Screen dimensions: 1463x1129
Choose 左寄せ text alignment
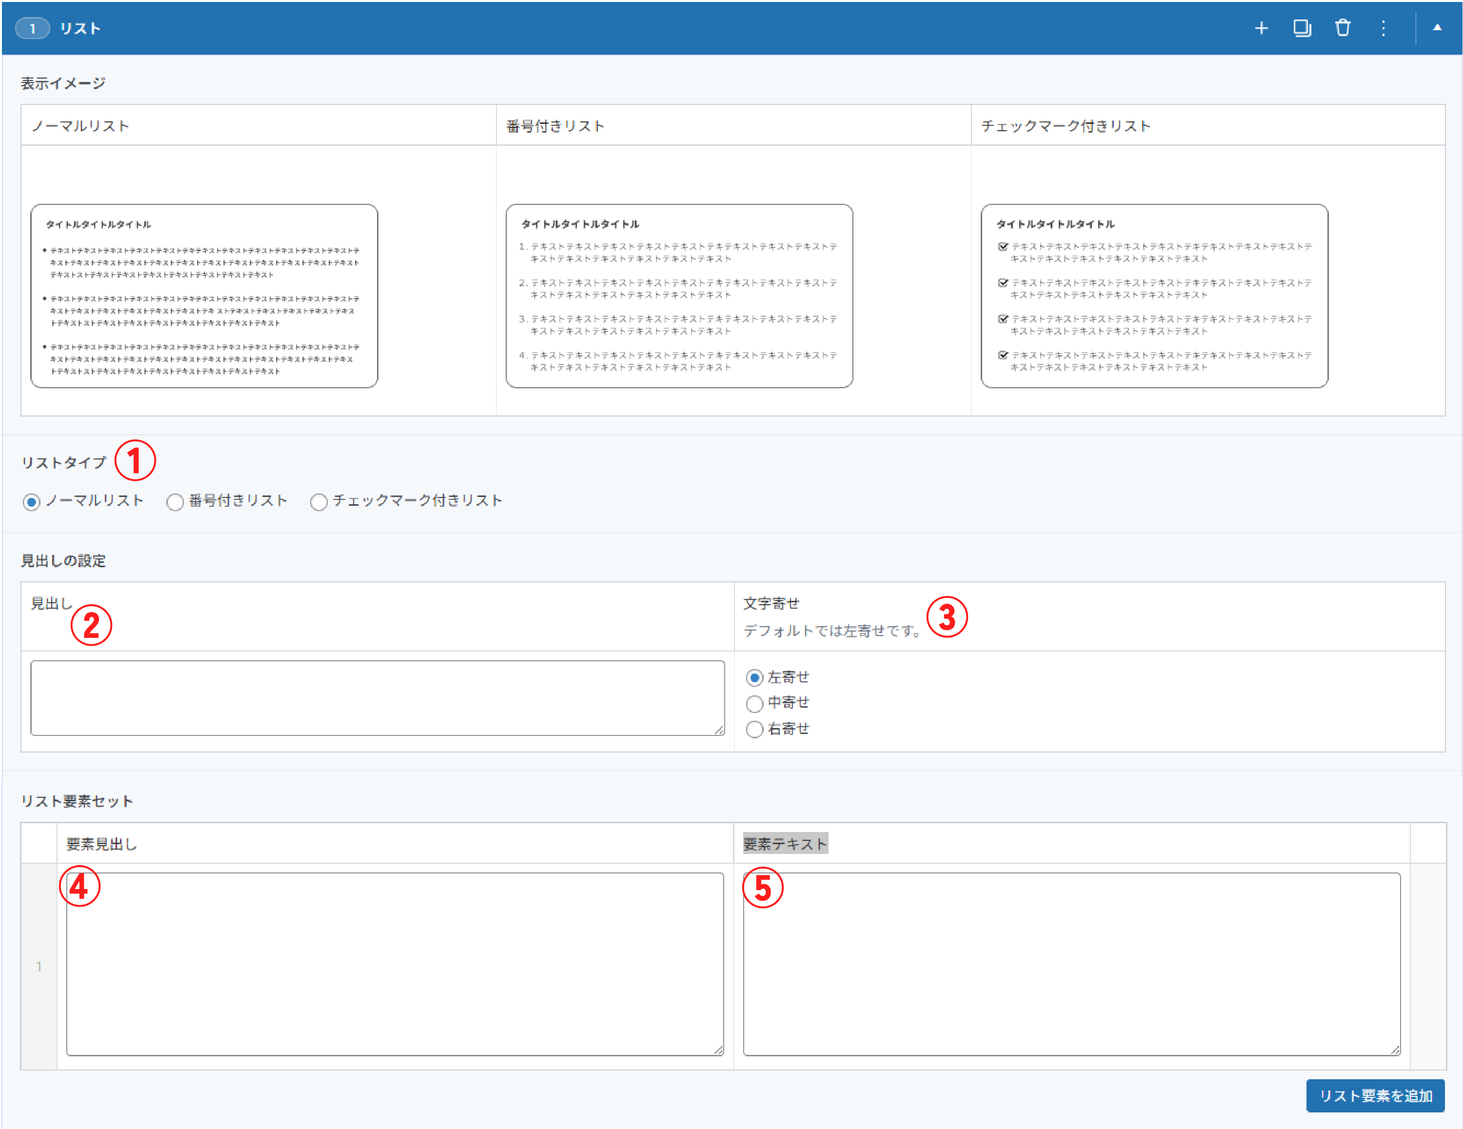(754, 678)
